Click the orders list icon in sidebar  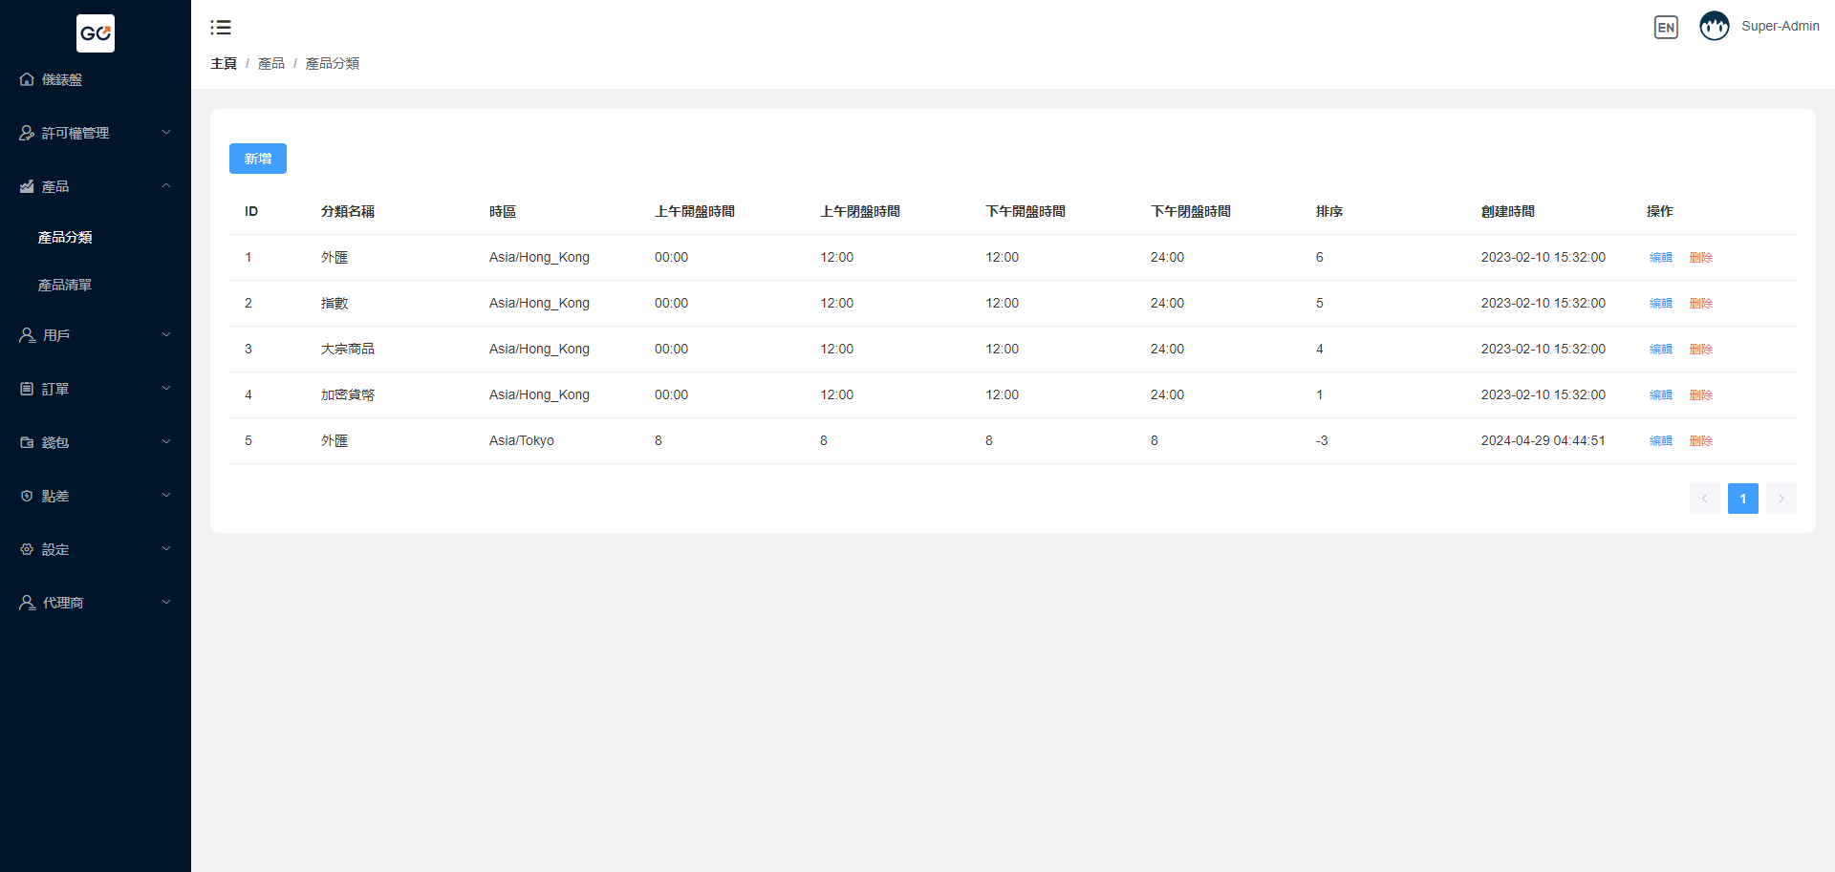pyautogui.click(x=27, y=389)
